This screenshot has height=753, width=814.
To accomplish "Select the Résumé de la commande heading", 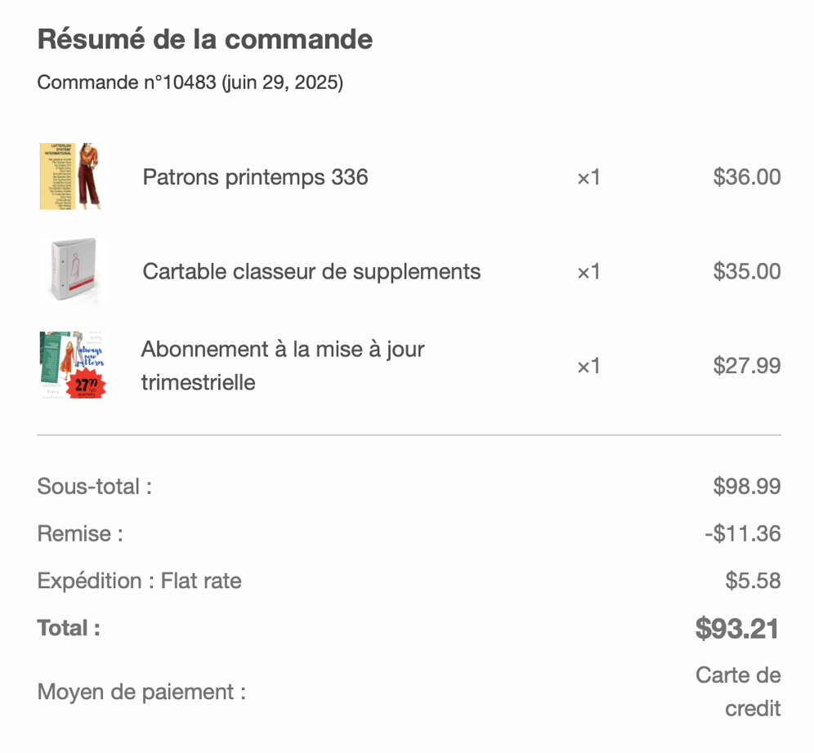I will pyautogui.click(x=205, y=39).
